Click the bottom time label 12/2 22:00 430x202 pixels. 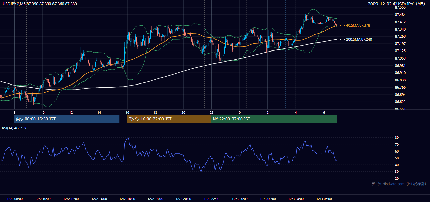point(211,199)
